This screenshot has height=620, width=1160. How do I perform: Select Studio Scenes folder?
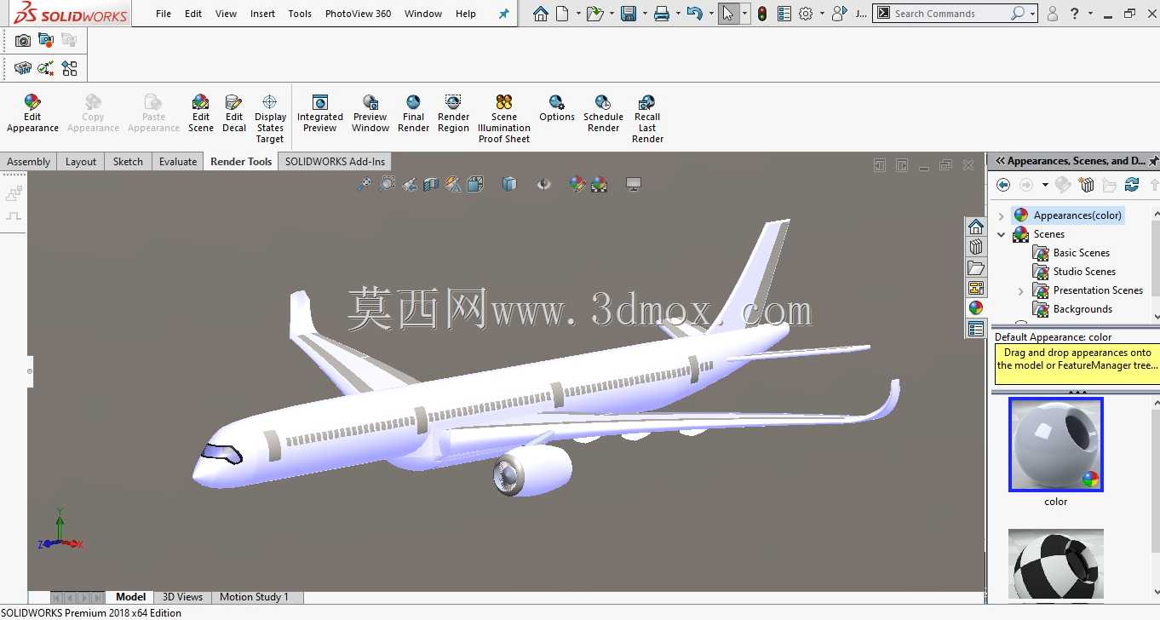point(1074,272)
